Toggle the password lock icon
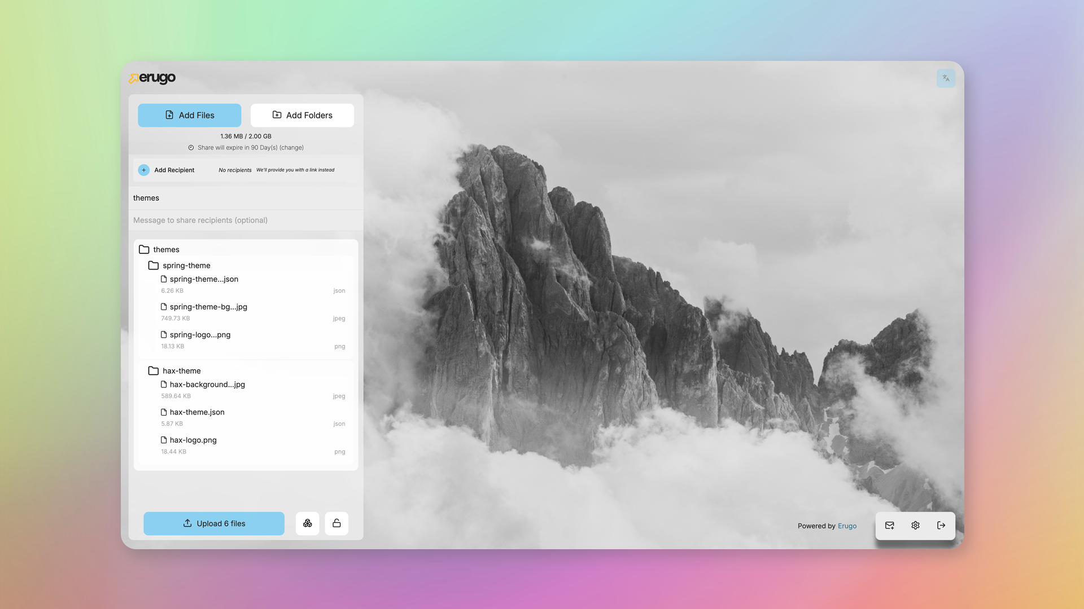Image resolution: width=1084 pixels, height=609 pixels. (336, 523)
